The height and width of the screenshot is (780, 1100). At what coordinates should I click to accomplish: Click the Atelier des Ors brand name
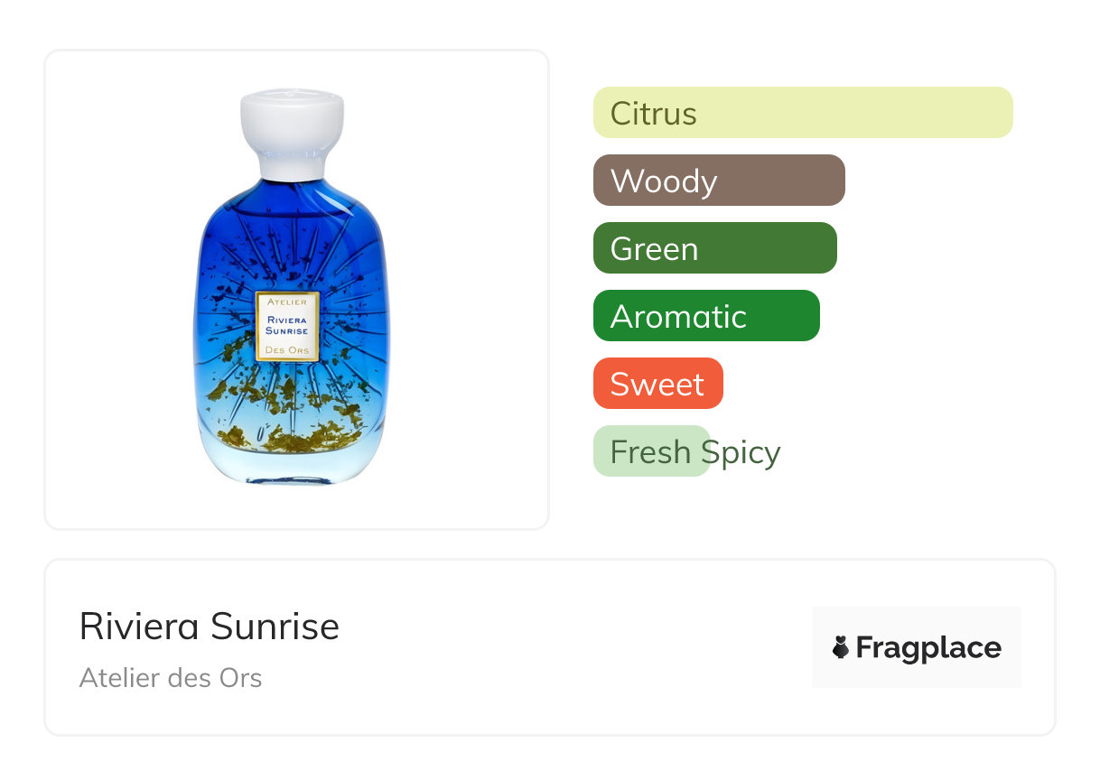point(171,677)
